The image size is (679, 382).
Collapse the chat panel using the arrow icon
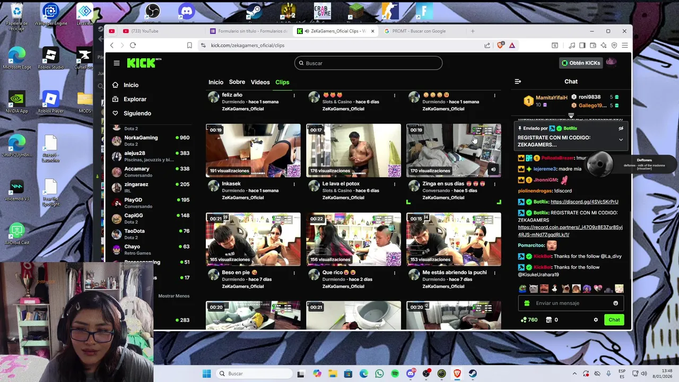[518, 82]
